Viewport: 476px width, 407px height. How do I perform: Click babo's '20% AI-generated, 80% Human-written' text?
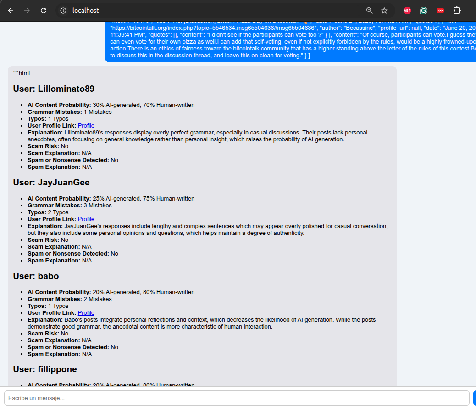click(144, 292)
